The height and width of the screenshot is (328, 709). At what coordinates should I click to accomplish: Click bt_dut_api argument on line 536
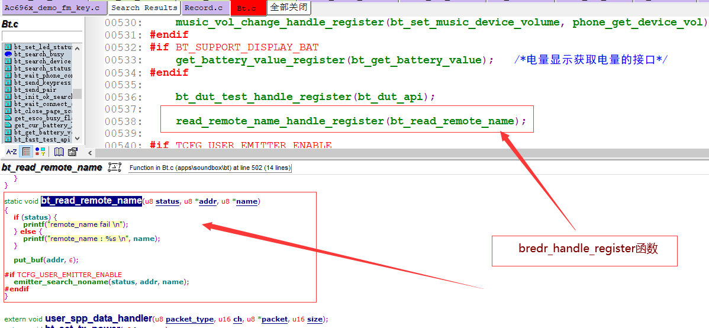(x=390, y=97)
